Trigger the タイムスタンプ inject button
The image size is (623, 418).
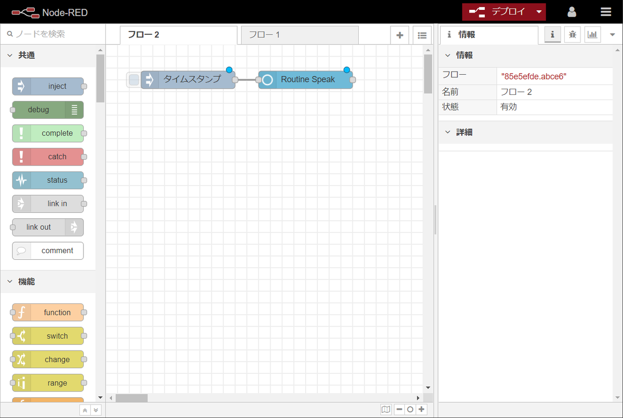pyautogui.click(x=133, y=80)
